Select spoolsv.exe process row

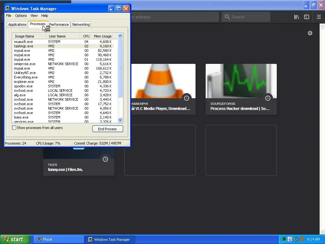pos(63,86)
